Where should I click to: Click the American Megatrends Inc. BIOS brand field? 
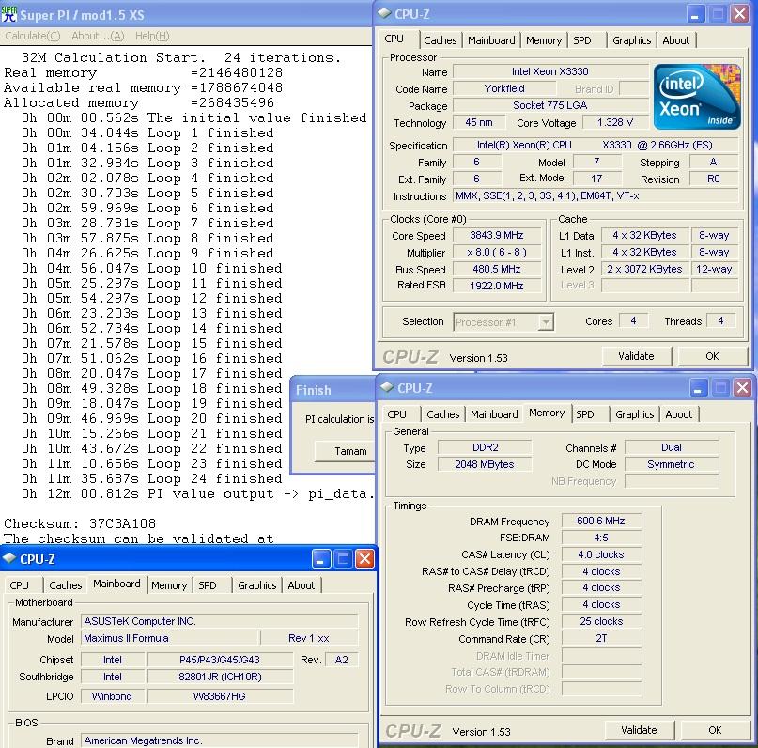(x=220, y=740)
